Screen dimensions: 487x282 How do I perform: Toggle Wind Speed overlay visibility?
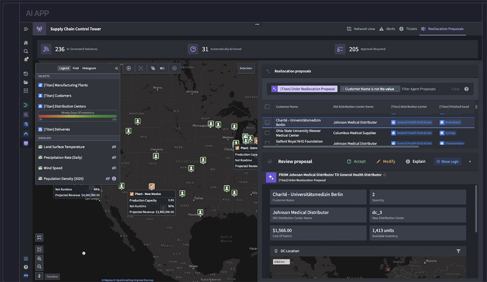coord(113,168)
